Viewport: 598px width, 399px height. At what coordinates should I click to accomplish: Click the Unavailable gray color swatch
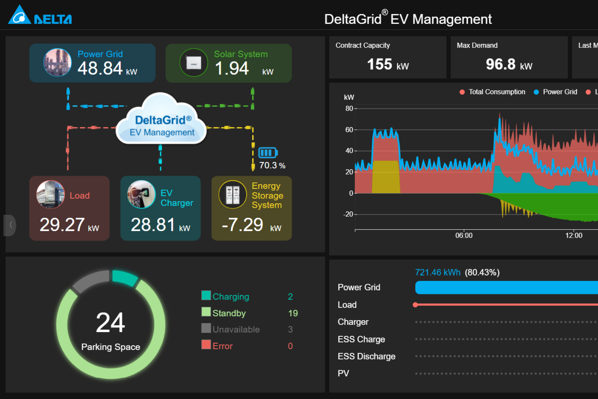pos(206,328)
